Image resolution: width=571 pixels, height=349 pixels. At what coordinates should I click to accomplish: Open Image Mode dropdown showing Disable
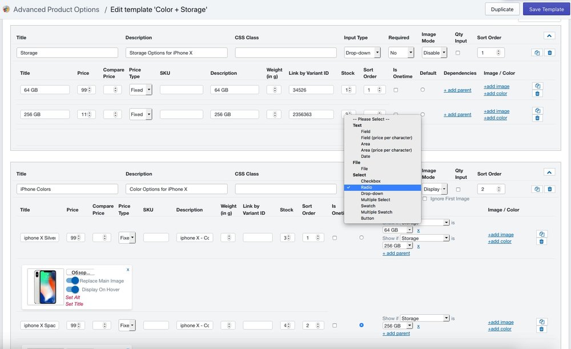click(x=435, y=53)
